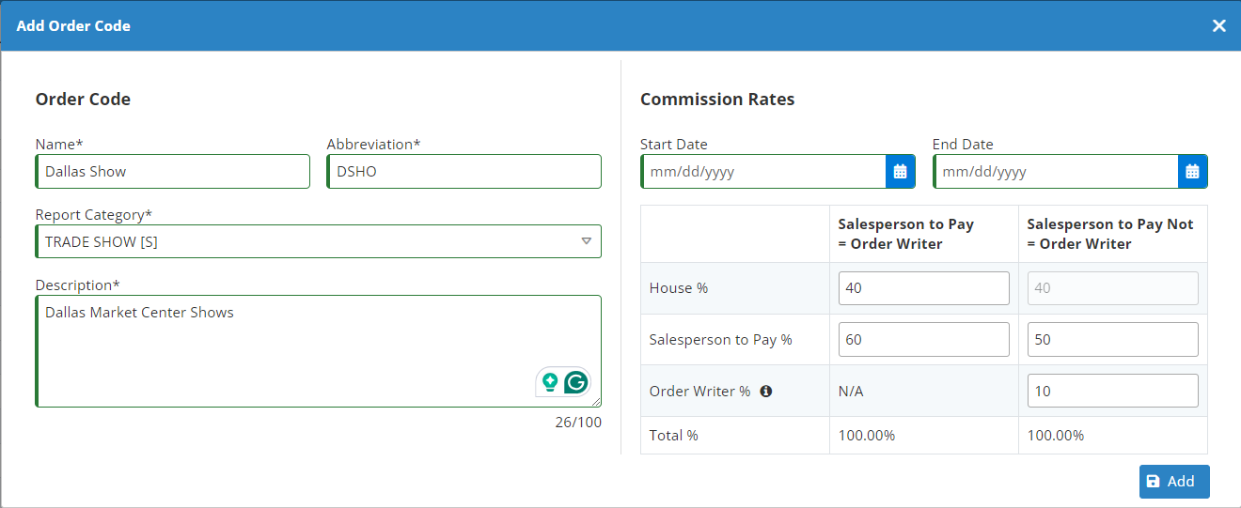
Task: Select Salesperson to Pay % field showing 50
Action: coord(1112,340)
